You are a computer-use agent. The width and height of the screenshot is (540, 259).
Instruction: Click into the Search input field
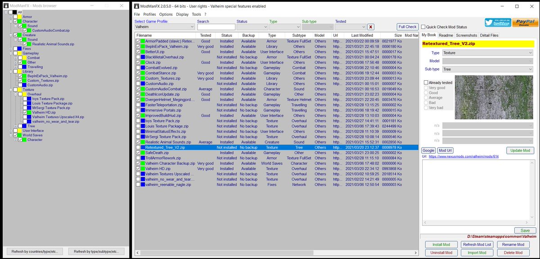coord(216,27)
